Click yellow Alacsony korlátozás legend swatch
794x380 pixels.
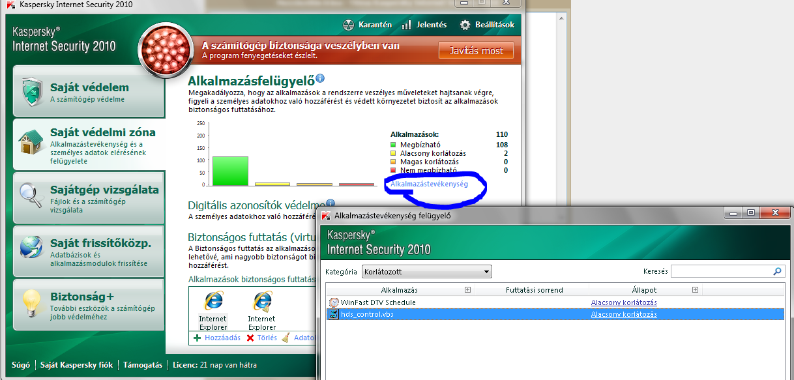click(x=393, y=153)
